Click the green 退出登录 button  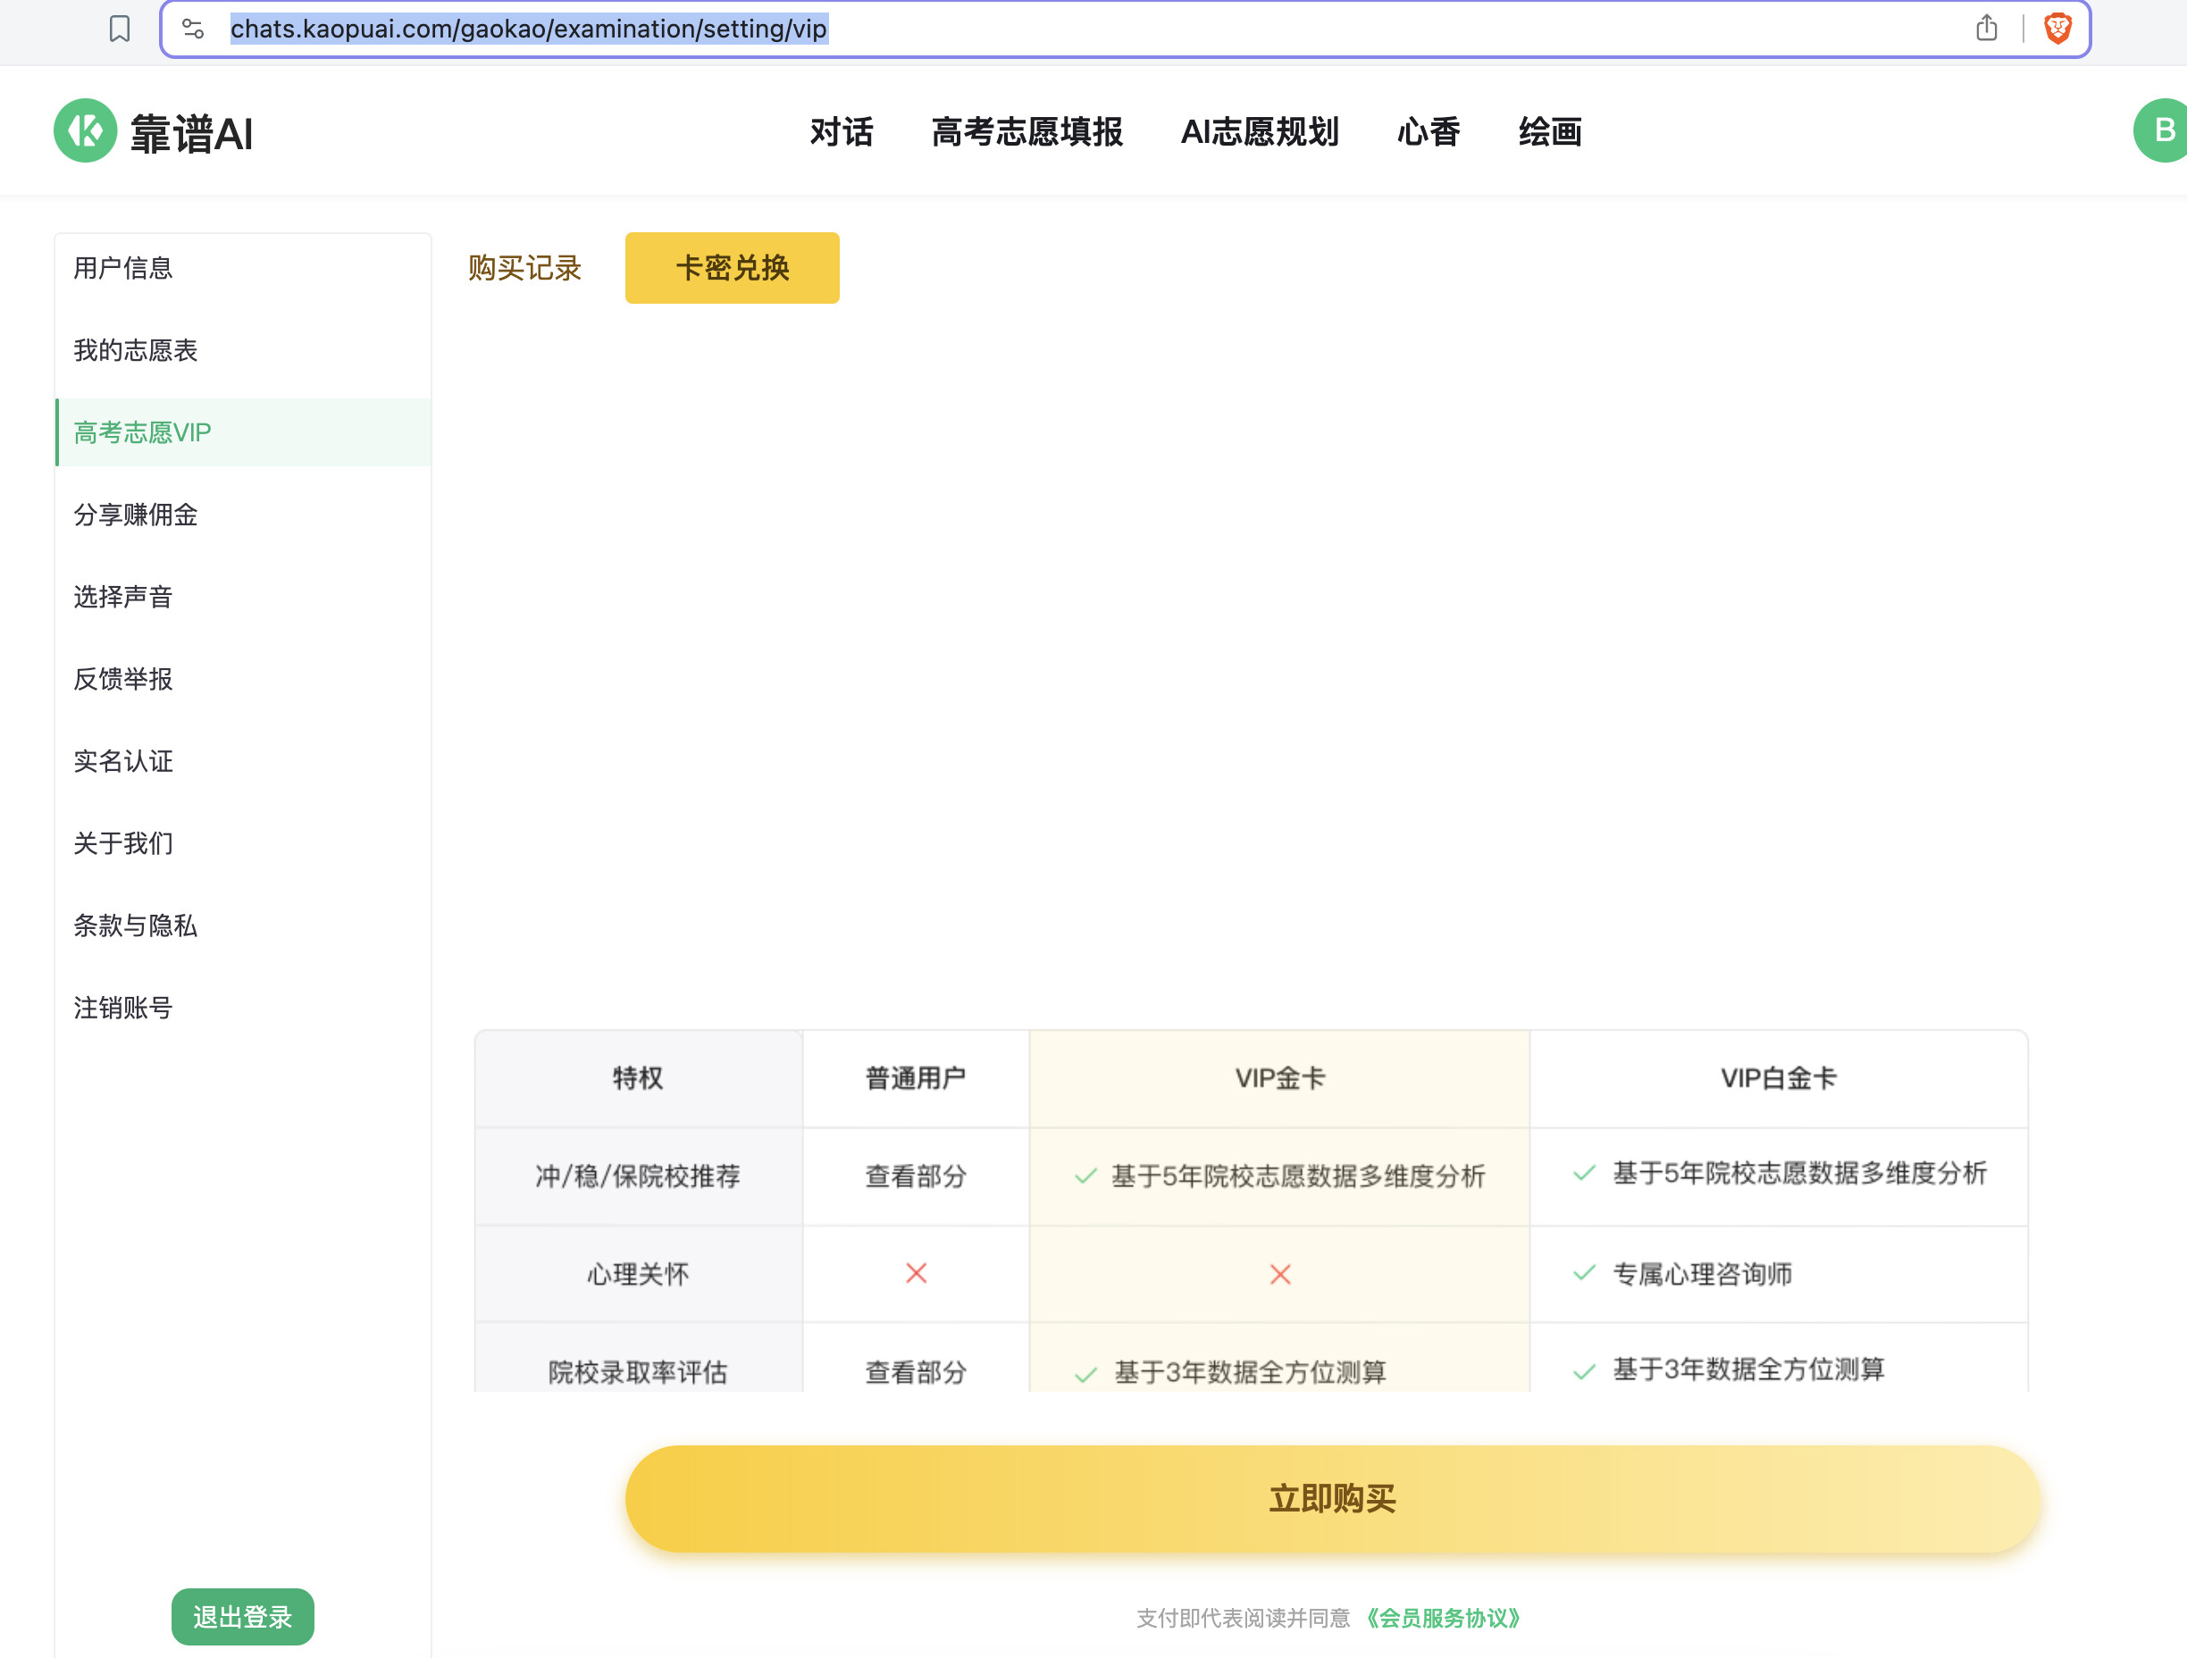coord(242,1617)
